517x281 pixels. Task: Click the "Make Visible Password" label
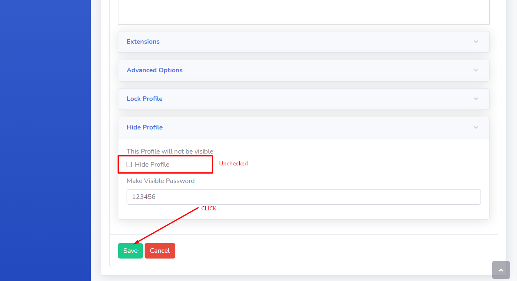click(x=161, y=181)
